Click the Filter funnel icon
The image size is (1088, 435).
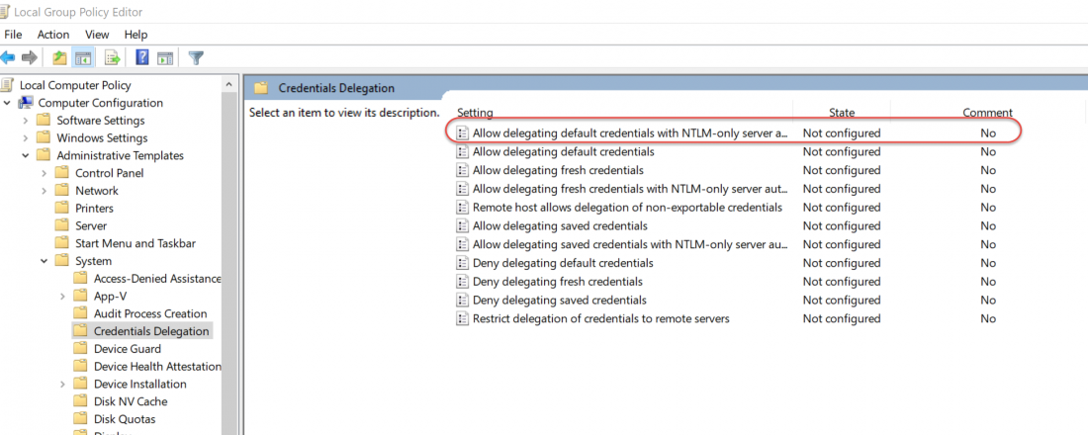tap(197, 57)
